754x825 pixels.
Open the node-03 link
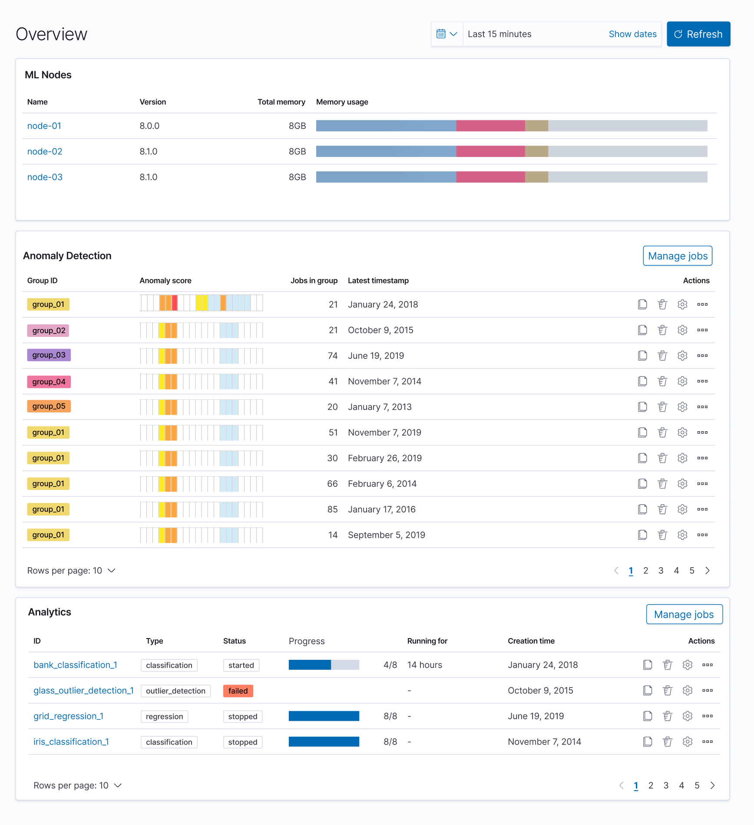tap(45, 177)
